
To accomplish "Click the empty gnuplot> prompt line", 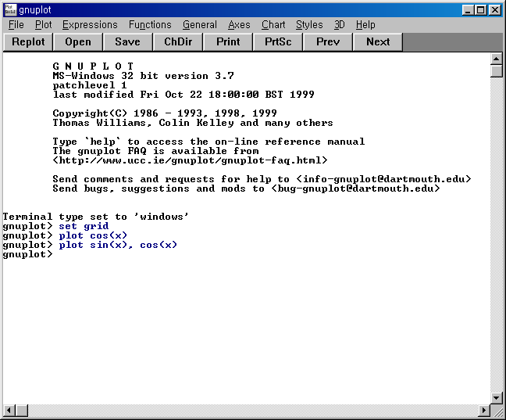I will (27, 254).
